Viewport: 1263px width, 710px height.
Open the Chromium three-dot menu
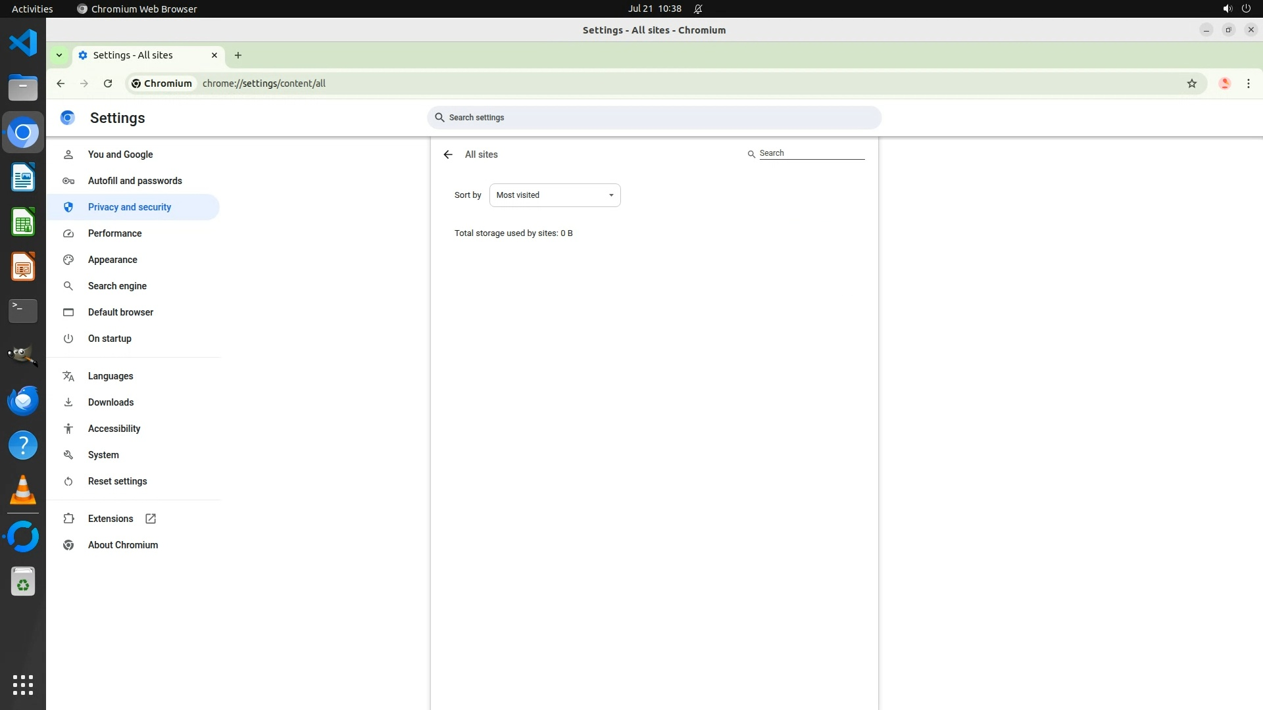click(x=1248, y=83)
